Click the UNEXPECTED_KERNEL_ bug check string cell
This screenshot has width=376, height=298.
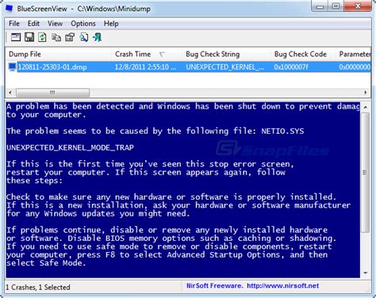pos(224,67)
